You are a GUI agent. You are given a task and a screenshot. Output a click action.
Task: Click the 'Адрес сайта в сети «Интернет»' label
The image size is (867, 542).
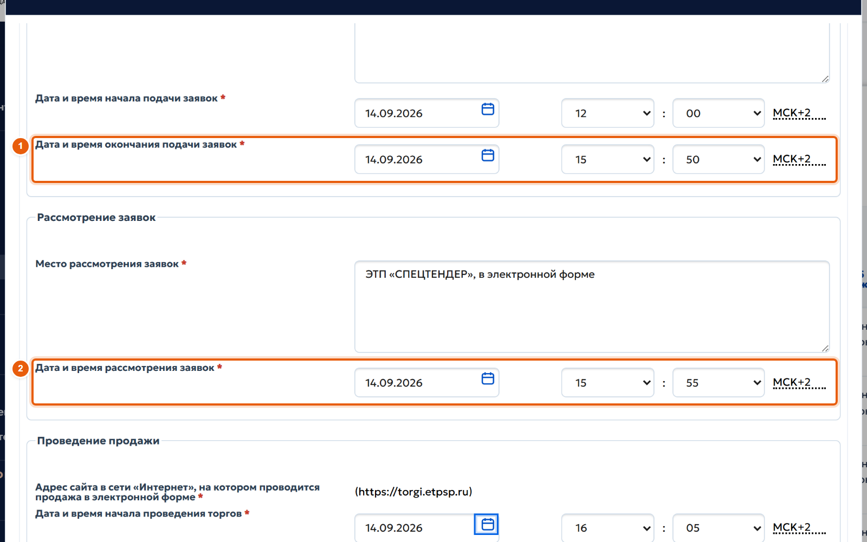pyautogui.click(x=177, y=492)
